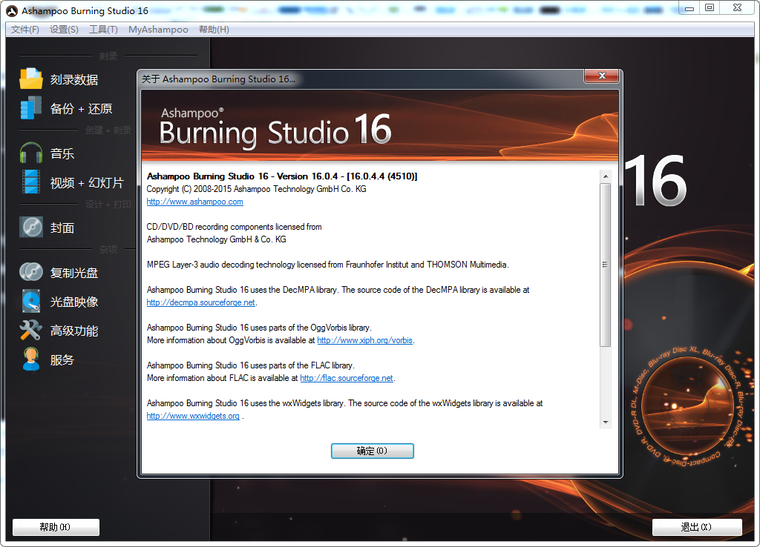The width and height of the screenshot is (760, 547).
Task: Open the MyAshampoo menu
Action: click(158, 30)
